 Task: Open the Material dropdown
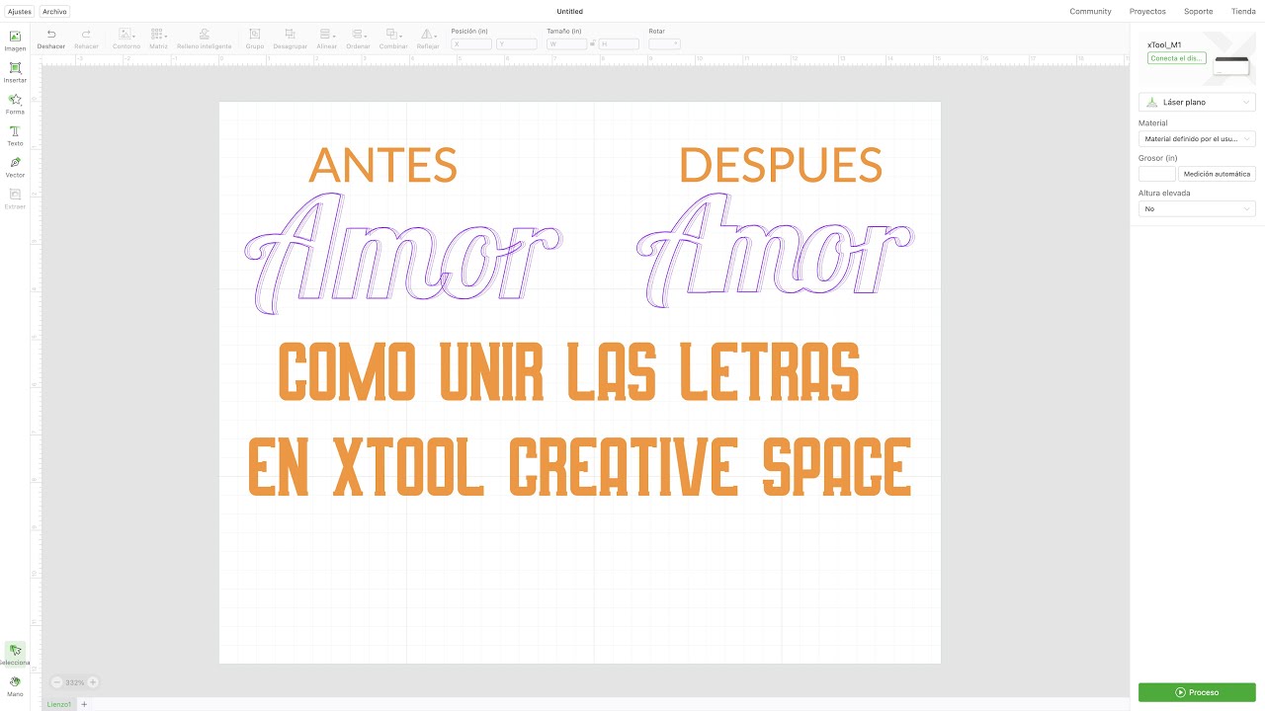pos(1197,139)
